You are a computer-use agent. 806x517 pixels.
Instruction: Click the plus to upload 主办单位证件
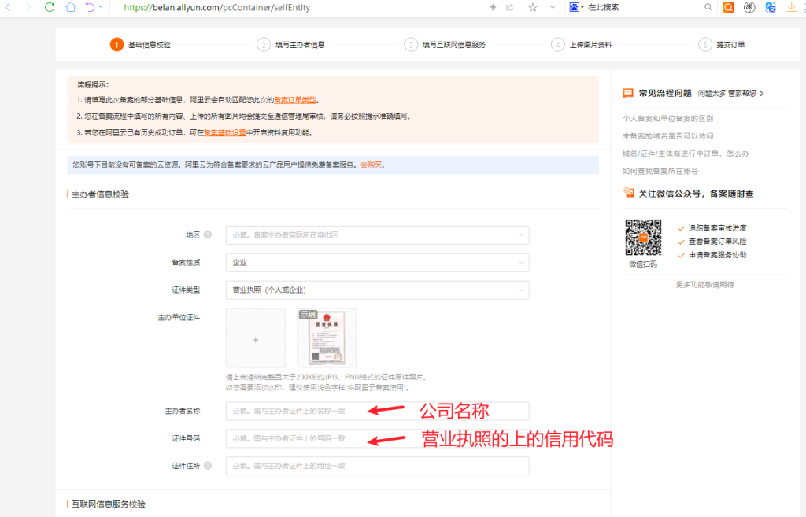[x=255, y=338]
